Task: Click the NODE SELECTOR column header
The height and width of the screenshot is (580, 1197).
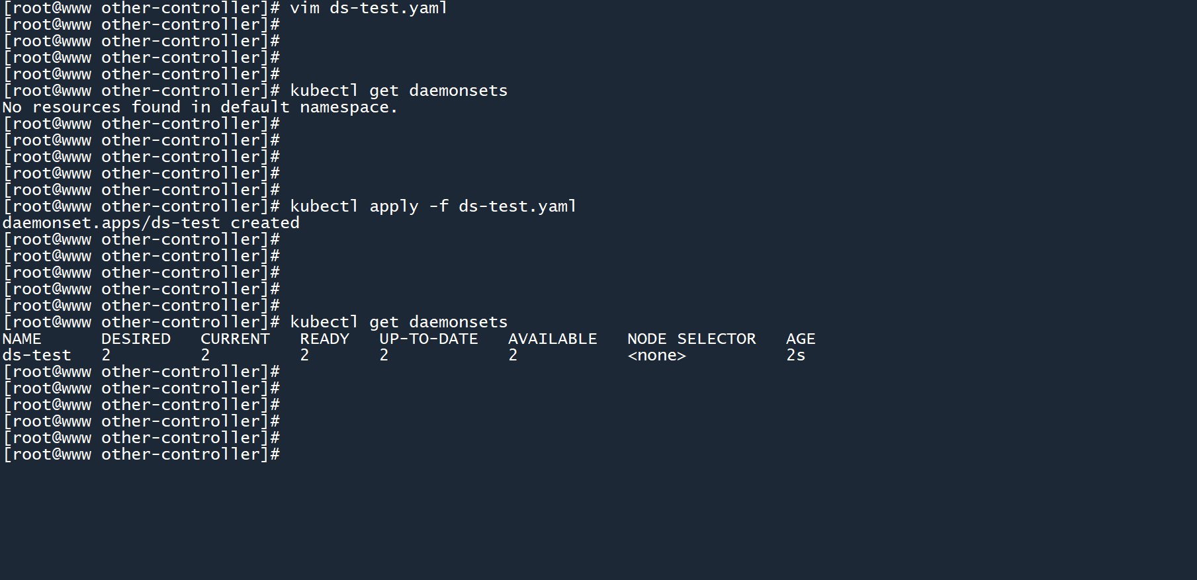Action: click(x=691, y=339)
